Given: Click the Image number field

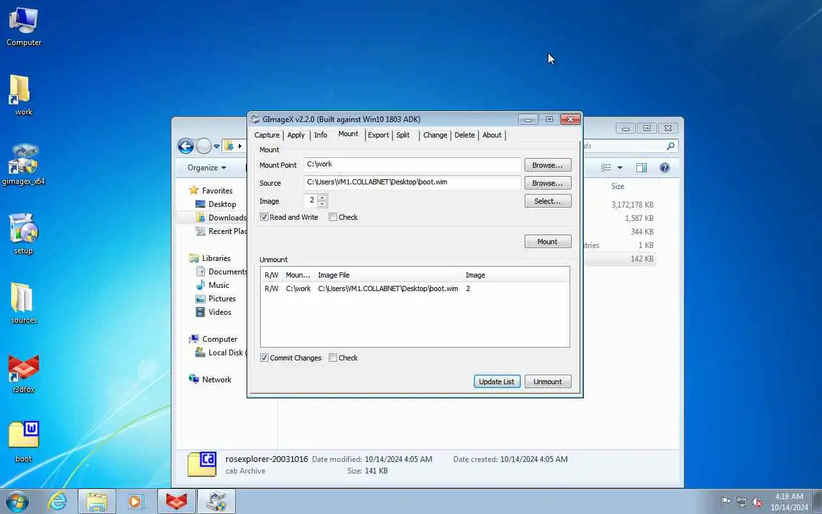Looking at the screenshot, I should pos(311,200).
